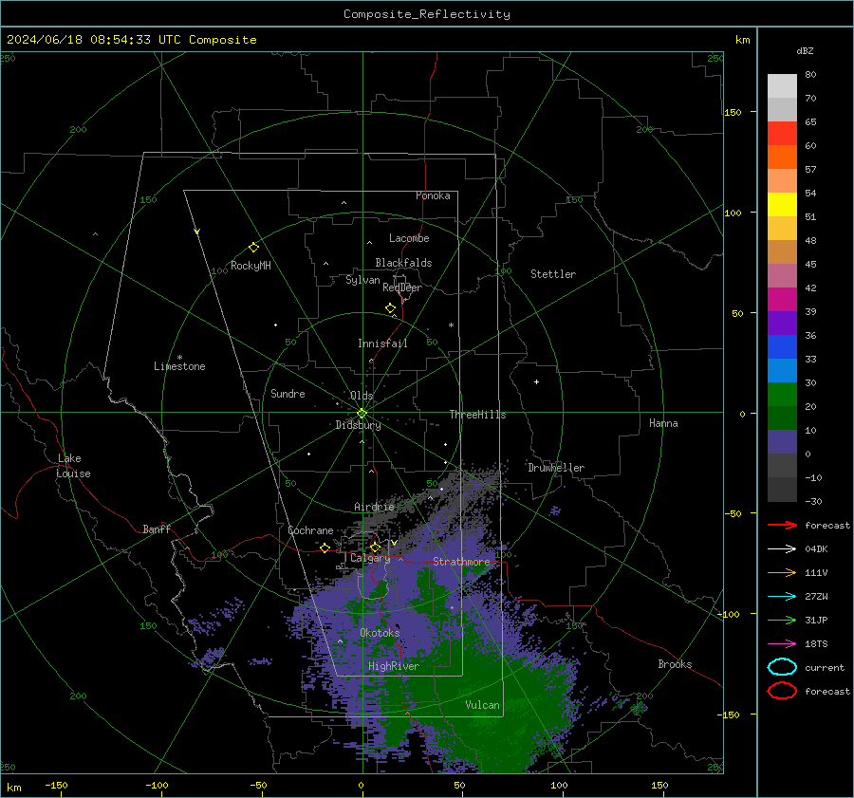Click the Hanna city label
Screen dimensions: 854x798
(x=663, y=423)
